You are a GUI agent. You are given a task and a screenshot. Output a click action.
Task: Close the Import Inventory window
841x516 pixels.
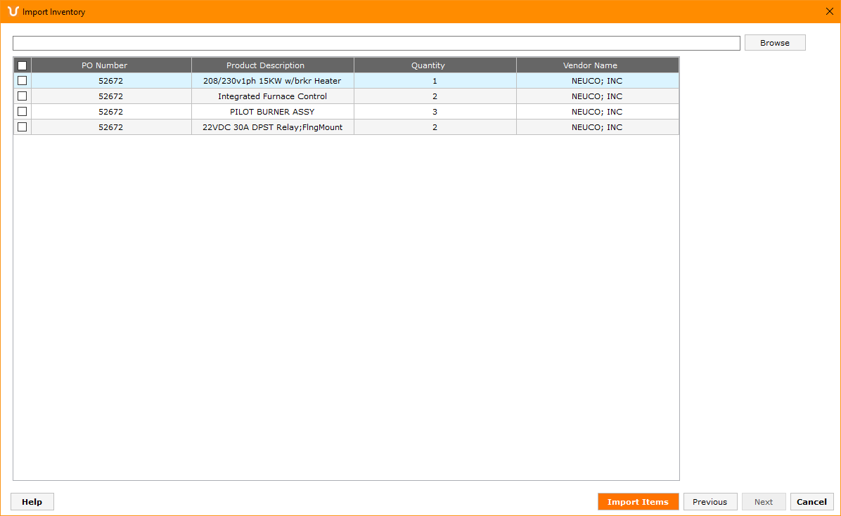pyautogui.click(x=829, y=11)
